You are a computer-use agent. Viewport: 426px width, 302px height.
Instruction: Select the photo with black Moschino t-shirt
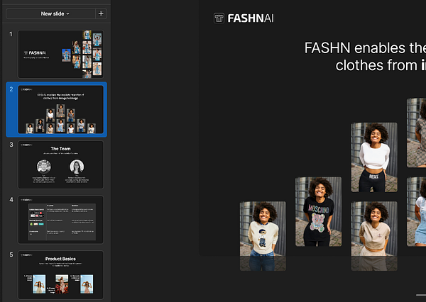coord(318,212)
